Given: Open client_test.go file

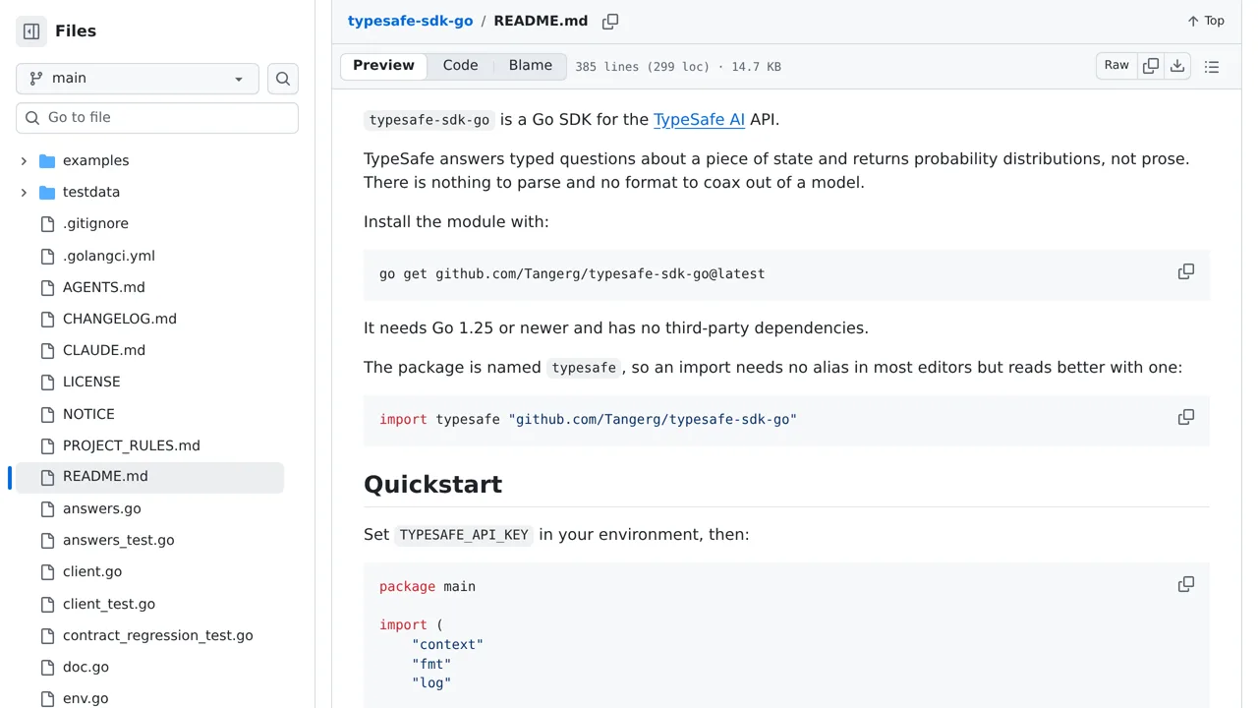Looking at the screenshot, I should point(109,604).
